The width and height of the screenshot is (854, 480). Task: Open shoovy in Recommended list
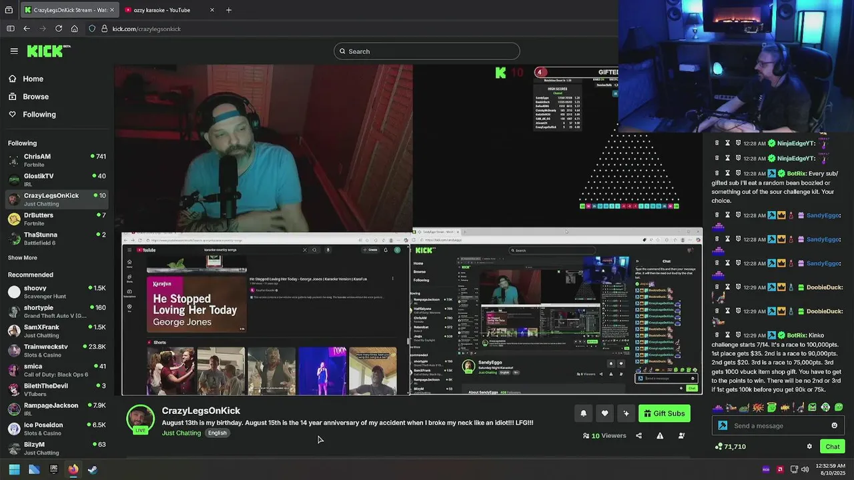coord(57,291)
